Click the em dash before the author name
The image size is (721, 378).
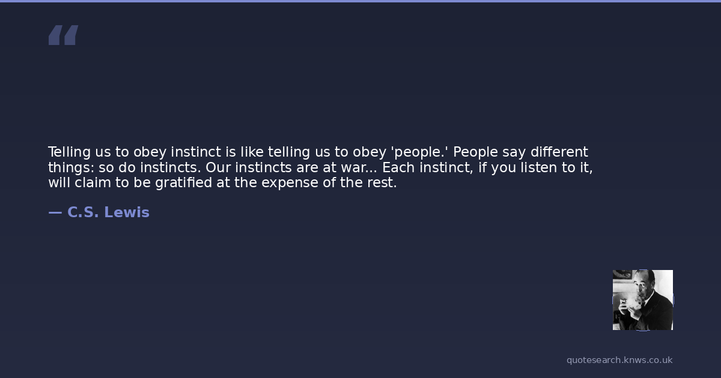(x=55, y=212)
